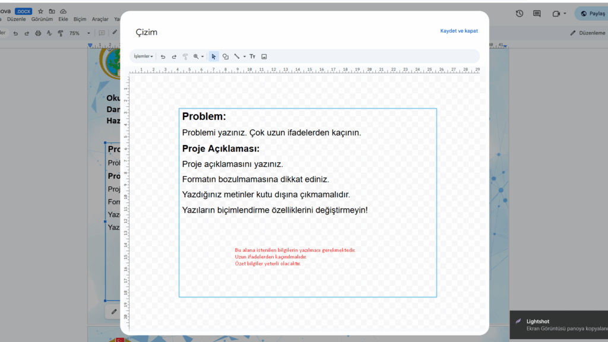This screenshot has height=342, width=608.
Task: Click text 'Problemi yazınız. Çok uzun ifadelerden kaçının.'
Action: 271,132
